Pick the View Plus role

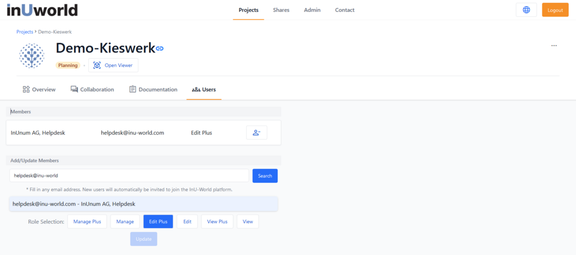coord(217,221)
